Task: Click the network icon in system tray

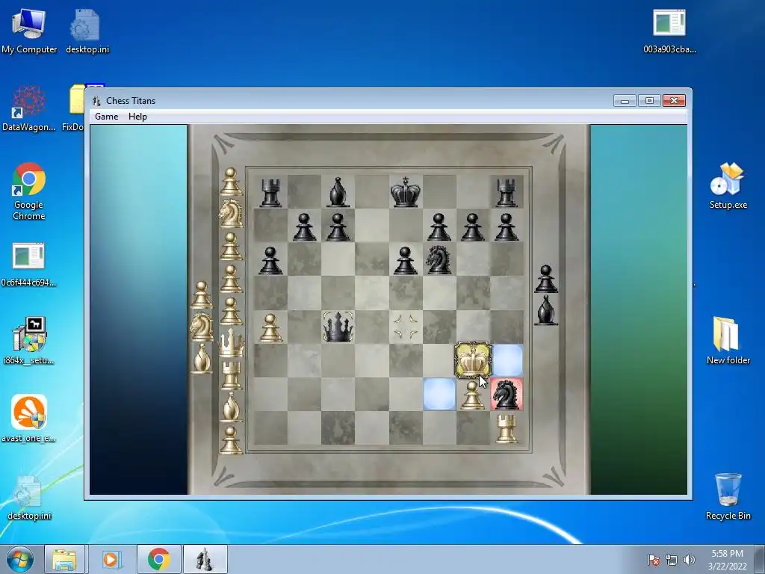Action: click(x=672, y=560)
